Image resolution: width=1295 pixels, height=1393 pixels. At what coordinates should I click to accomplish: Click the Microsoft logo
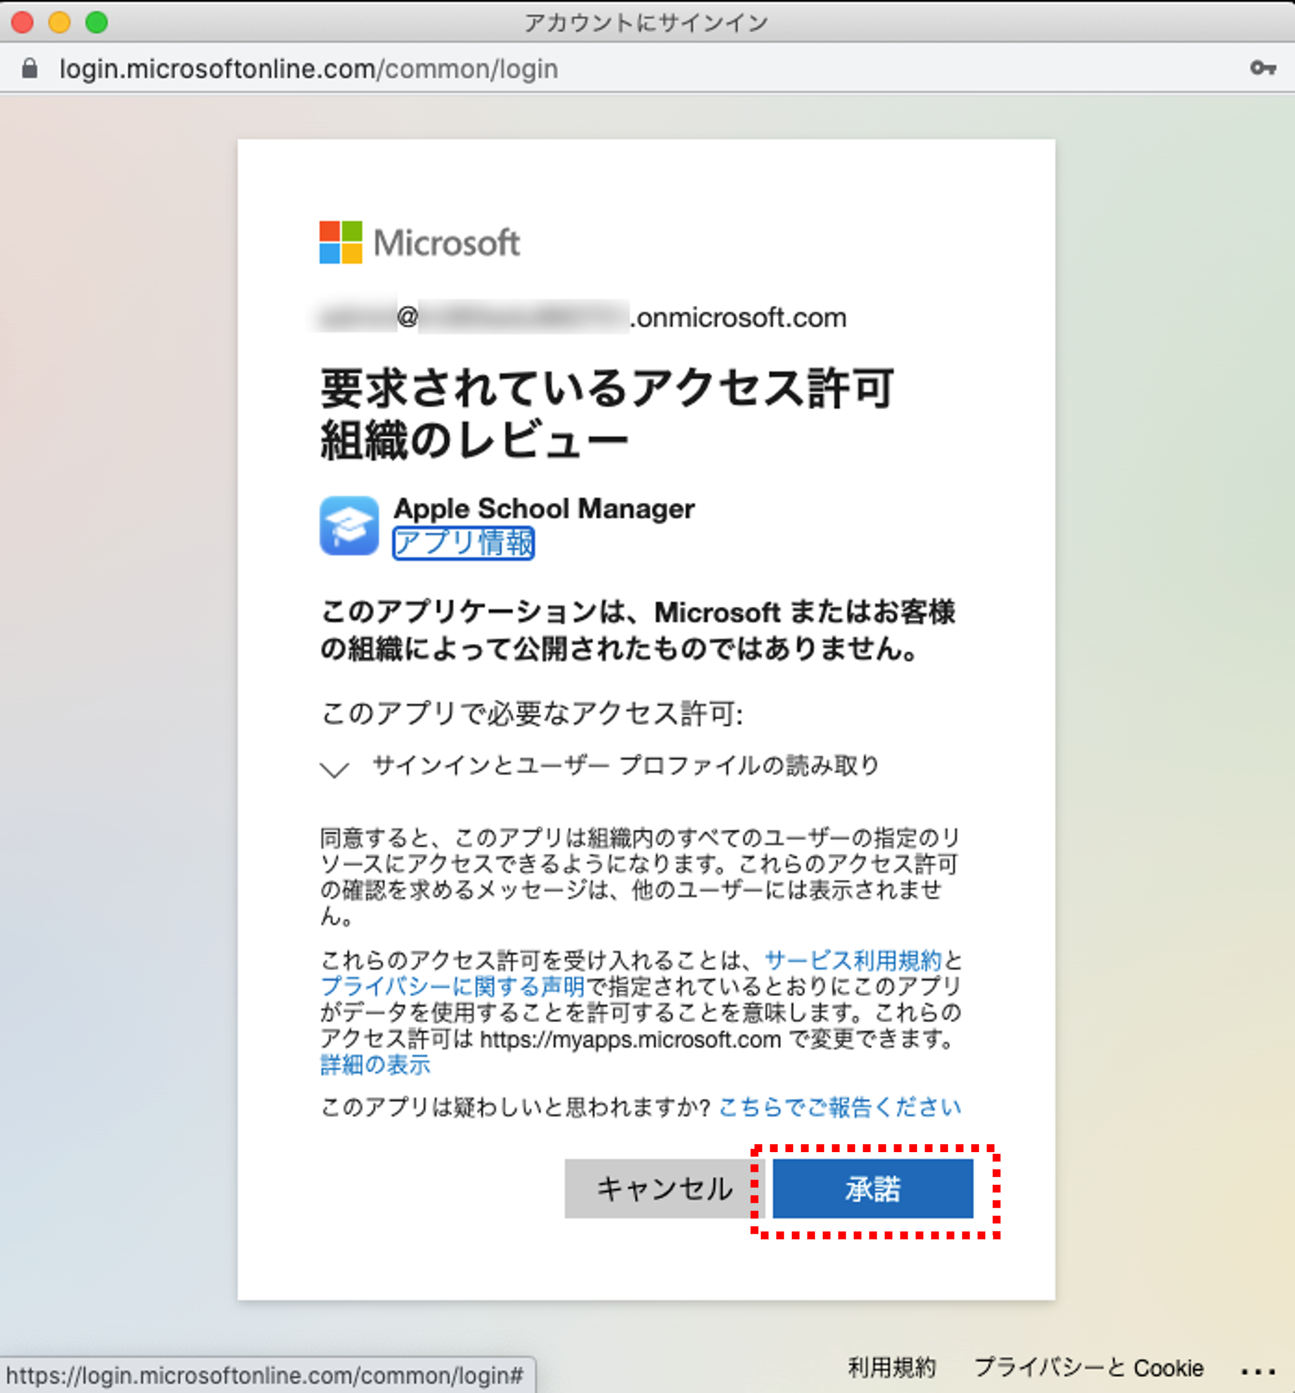click(x=419, y=243)
